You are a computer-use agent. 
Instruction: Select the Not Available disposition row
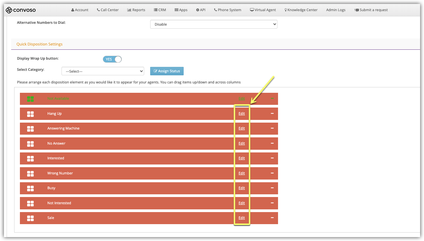click(x=136, y=99)
